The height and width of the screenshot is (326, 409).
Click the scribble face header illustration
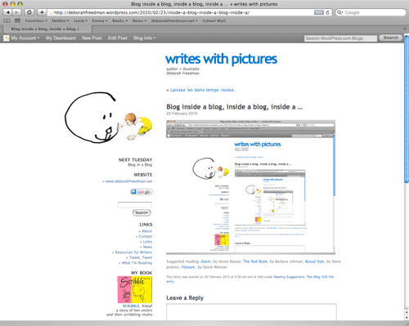[x=108, y=118]
